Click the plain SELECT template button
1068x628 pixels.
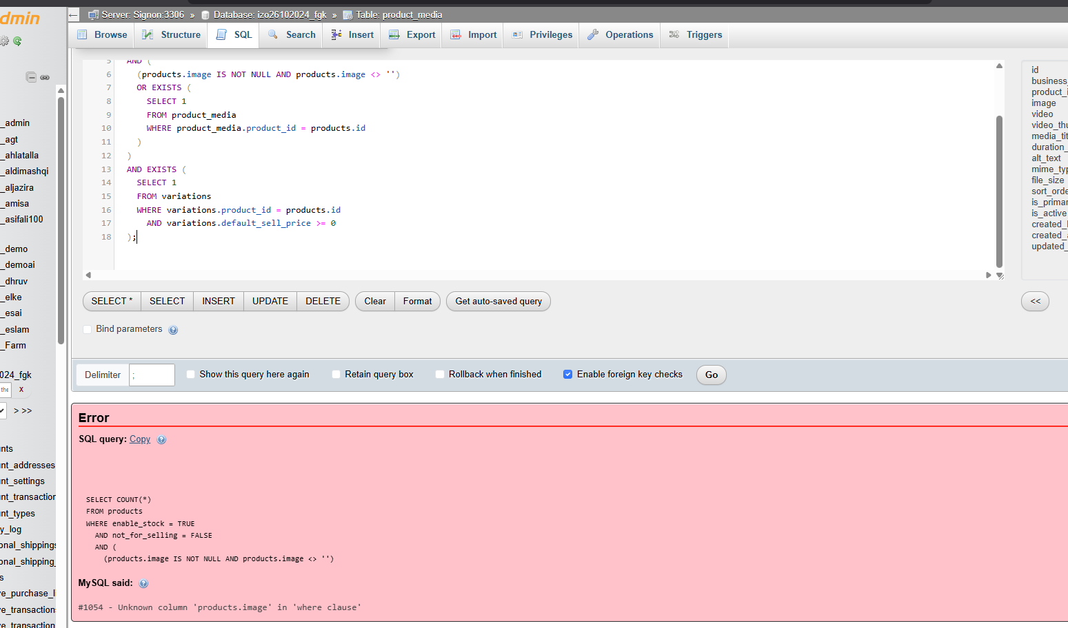point(168,301)
